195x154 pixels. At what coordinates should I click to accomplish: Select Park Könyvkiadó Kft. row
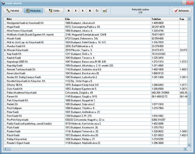tap(95, 101)
